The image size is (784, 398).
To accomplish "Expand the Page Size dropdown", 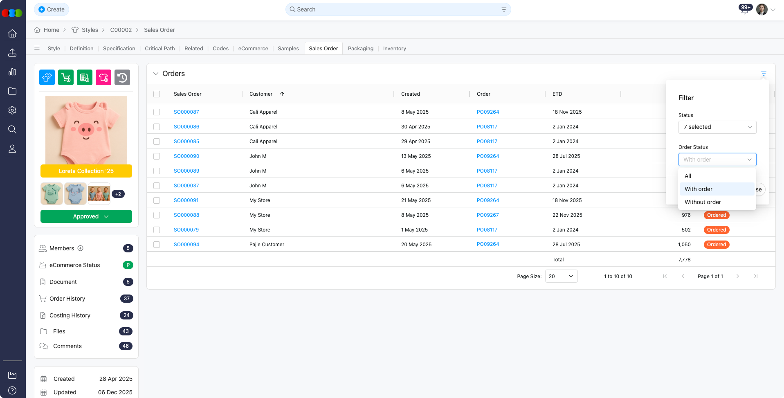I will click(561, 277).
